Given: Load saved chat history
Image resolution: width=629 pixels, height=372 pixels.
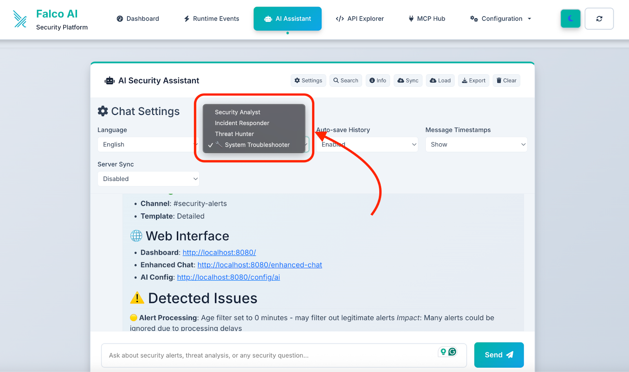Looking at the screenshot, I should (440, 80).
